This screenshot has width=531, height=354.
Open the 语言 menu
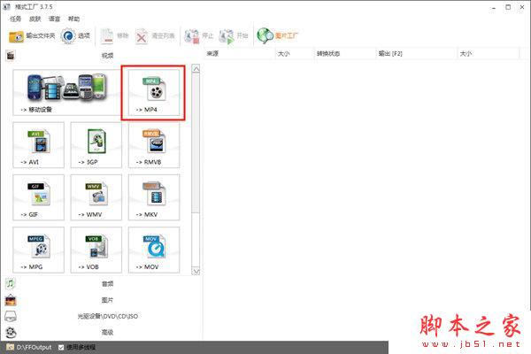[x=54, y=19]
